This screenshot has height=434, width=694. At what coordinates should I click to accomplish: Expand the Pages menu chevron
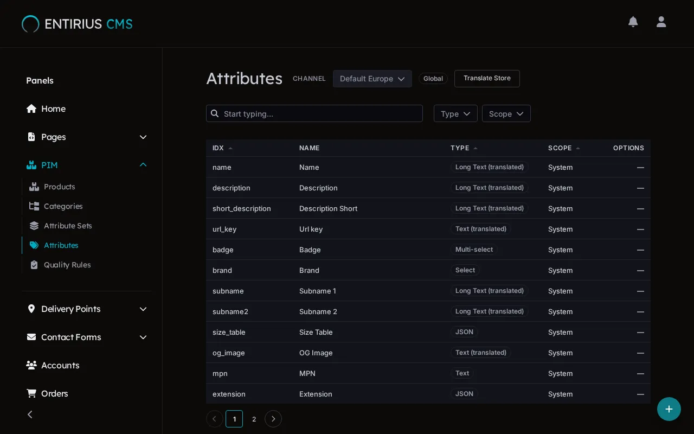point(143,137)
